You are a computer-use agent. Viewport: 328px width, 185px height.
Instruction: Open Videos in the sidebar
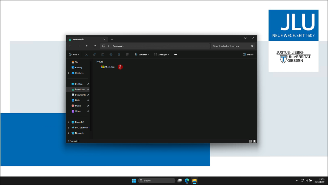(x=78, y=111)
